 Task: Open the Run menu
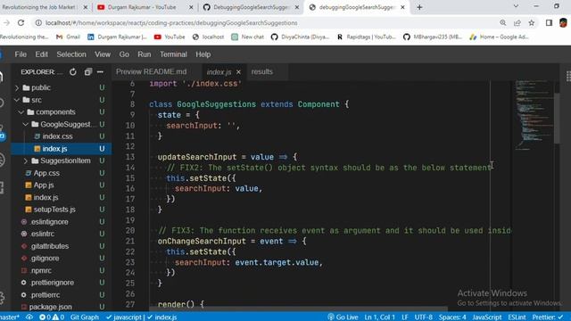[x=144, y=54]
